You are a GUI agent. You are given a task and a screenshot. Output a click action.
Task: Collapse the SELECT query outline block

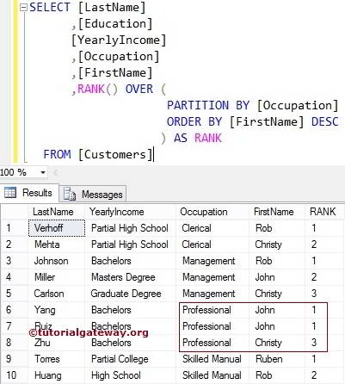click(x=24, y=8)
